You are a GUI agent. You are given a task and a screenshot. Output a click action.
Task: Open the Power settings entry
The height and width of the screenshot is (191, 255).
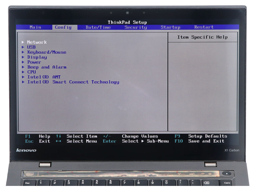[x=34, y=62]
